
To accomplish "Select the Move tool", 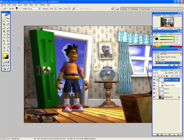I will tap(8, 18).
